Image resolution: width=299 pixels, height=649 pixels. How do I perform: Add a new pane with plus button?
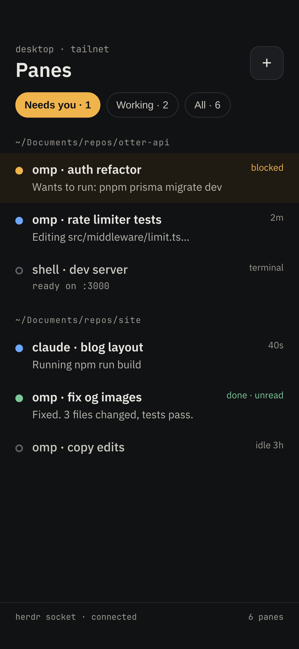click(x=267, y=63)
